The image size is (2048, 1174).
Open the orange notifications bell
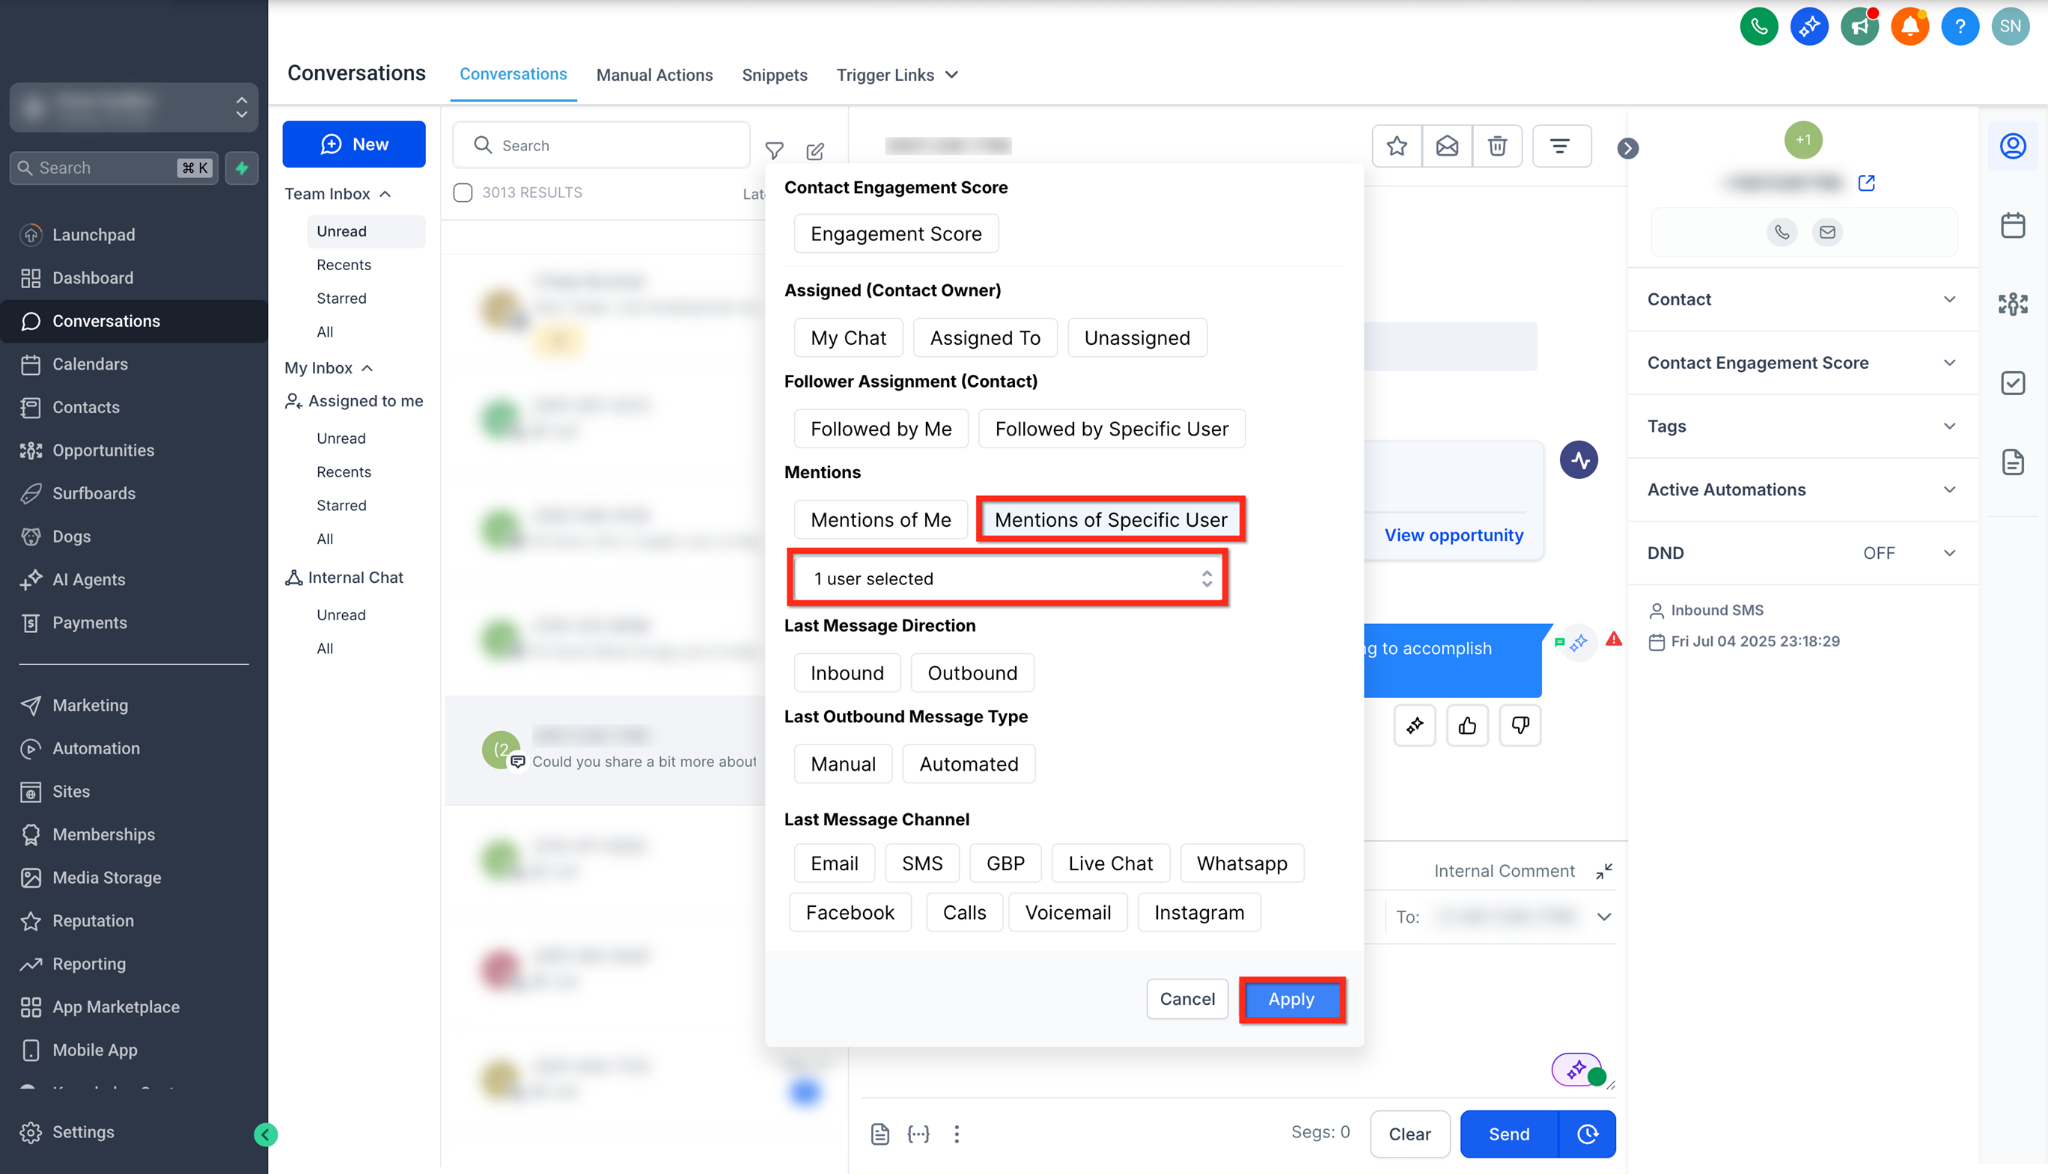point(1910,27)
